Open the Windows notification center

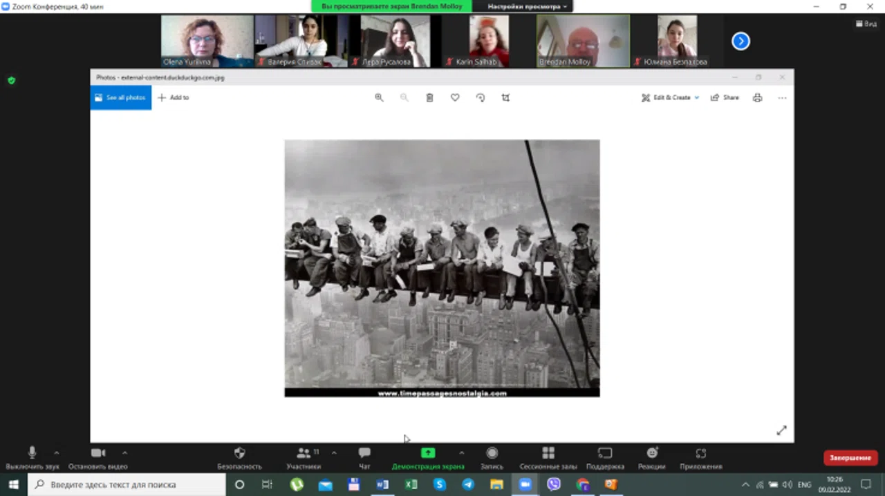[x=866, y=484]
